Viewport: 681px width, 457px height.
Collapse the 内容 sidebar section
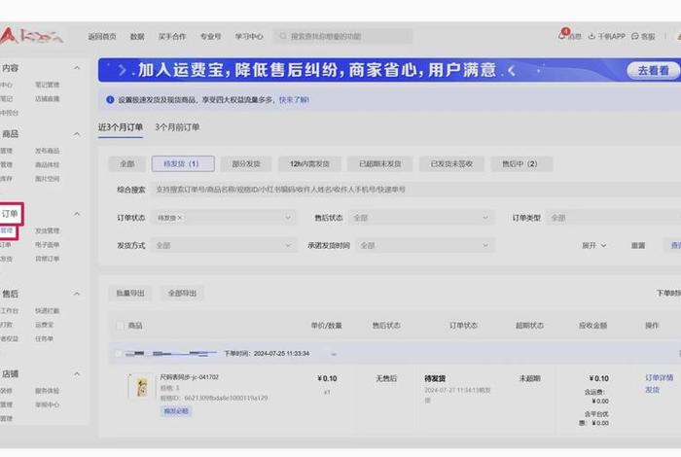point(77,68)
